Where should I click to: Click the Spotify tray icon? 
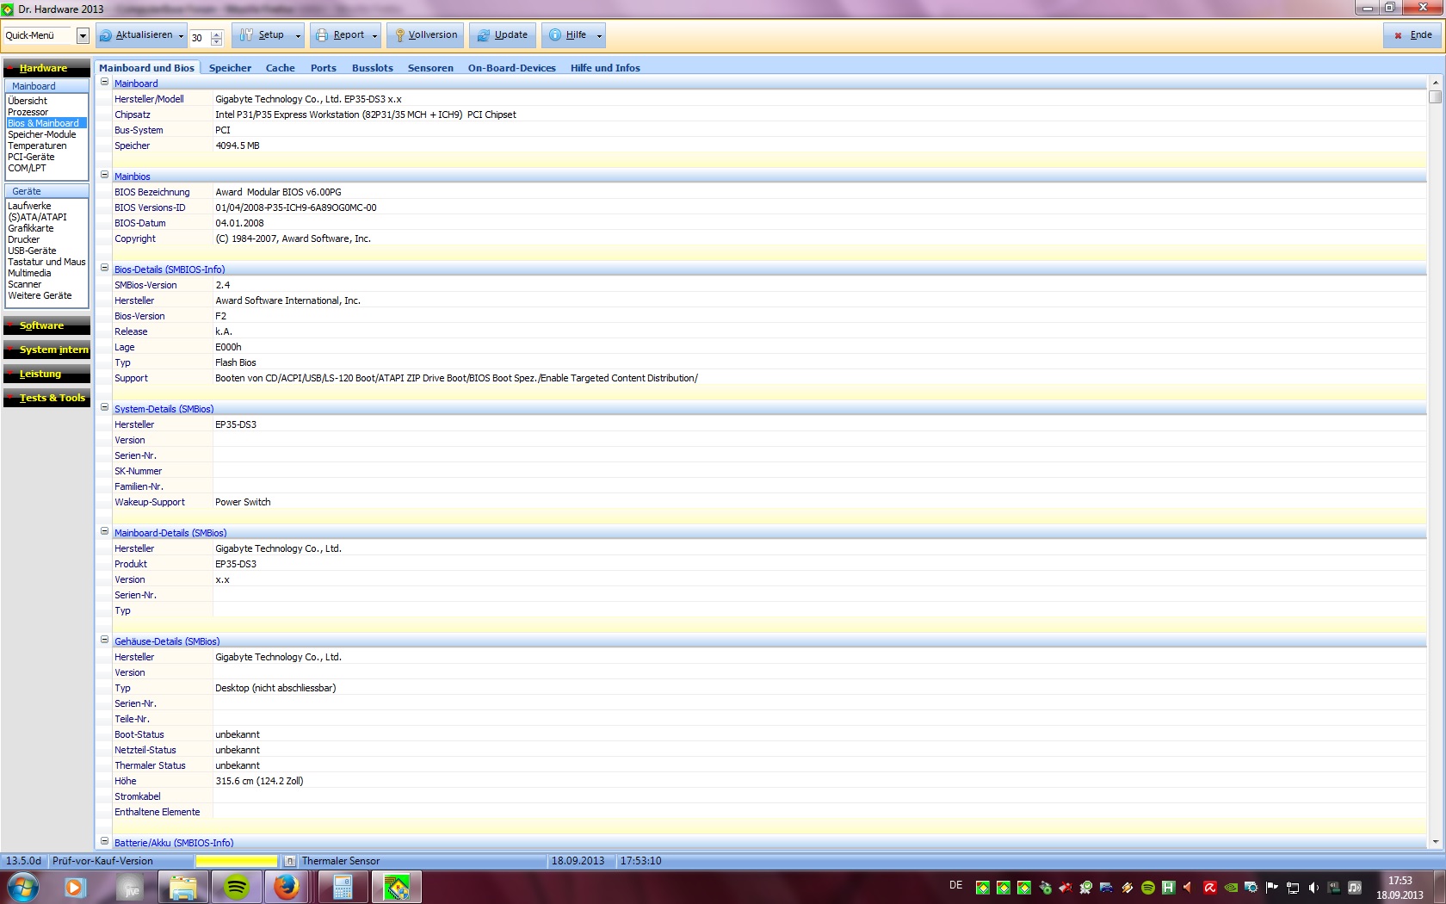click(x=1147, y=888)
